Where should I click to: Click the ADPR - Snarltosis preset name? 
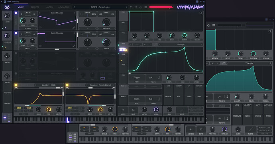click(100, 7)
